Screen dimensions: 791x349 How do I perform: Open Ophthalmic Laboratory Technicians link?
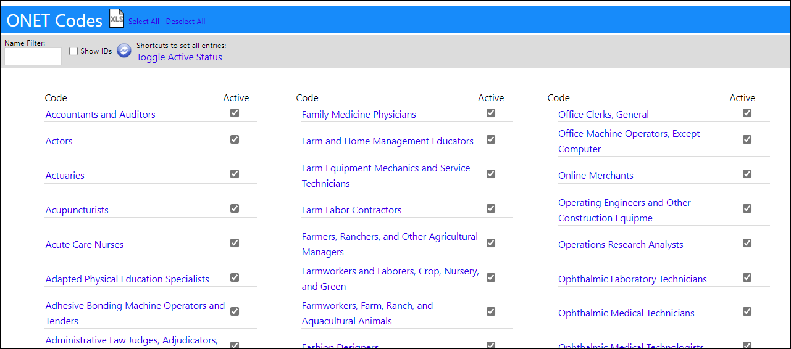click(x=632, y=279)
